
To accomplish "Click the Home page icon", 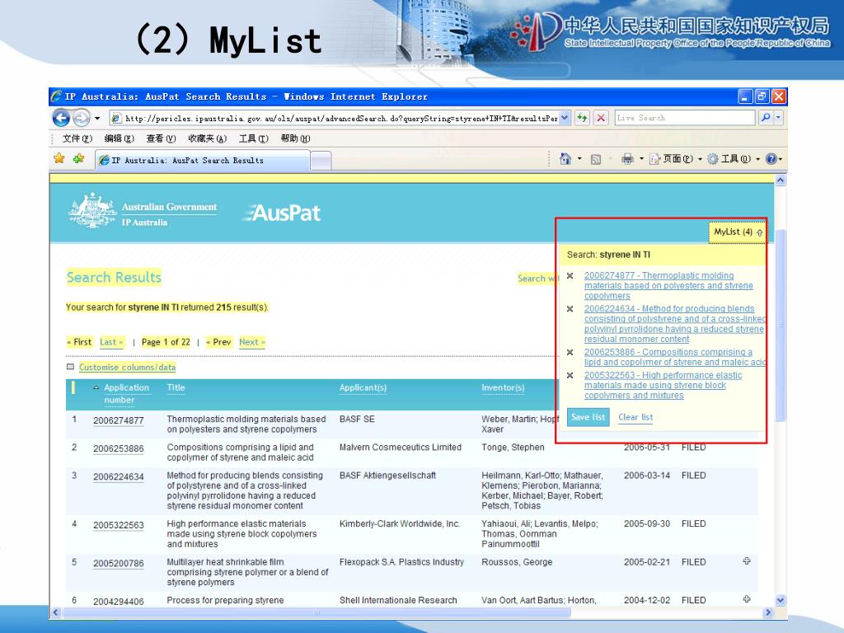I will pyautogui.click(x=565, y=159).
